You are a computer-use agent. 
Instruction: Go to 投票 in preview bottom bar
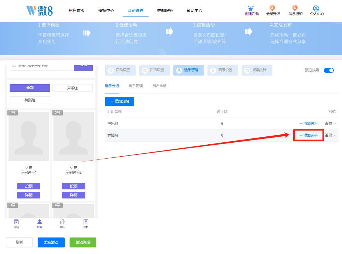pyautogui.click(x=39, y=224)
